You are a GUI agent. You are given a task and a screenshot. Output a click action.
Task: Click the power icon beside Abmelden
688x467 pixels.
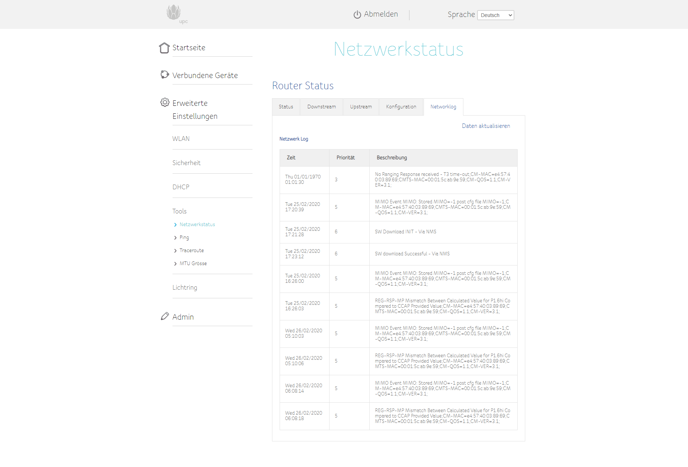pyautogui.click(x=357, y=14)
